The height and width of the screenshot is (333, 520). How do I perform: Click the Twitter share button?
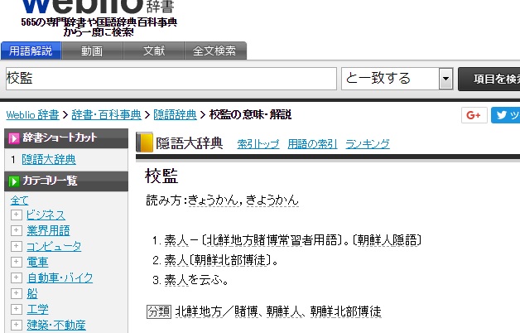[x=504, y=115]
